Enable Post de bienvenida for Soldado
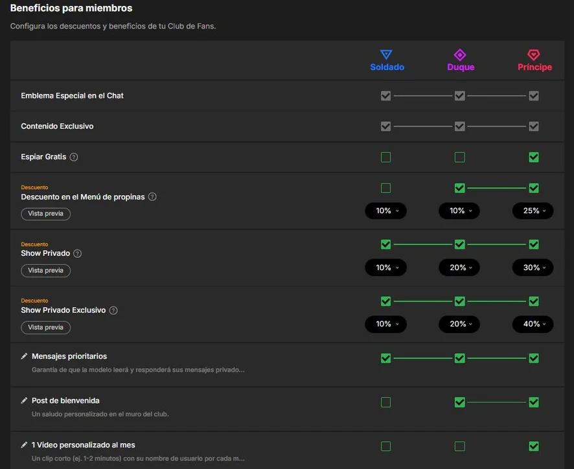 [385, 402]
